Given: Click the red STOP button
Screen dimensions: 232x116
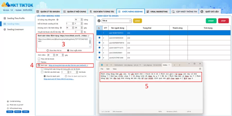Looking at the screenshot, I should click(x=223, y=21).
